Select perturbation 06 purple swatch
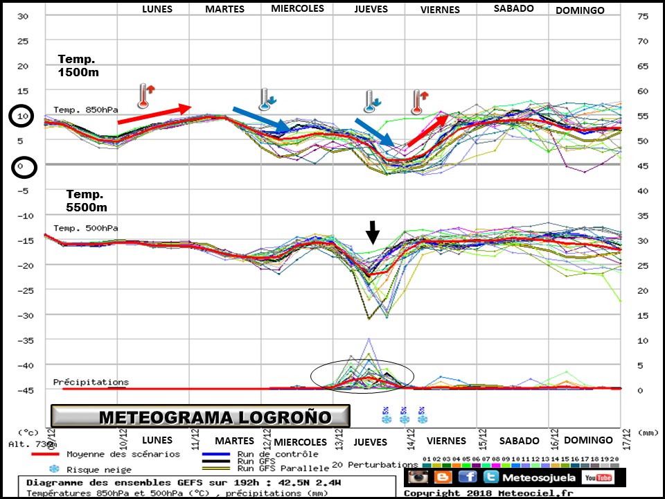This screenshot has width=665, height=499. (x=476, y=466)
